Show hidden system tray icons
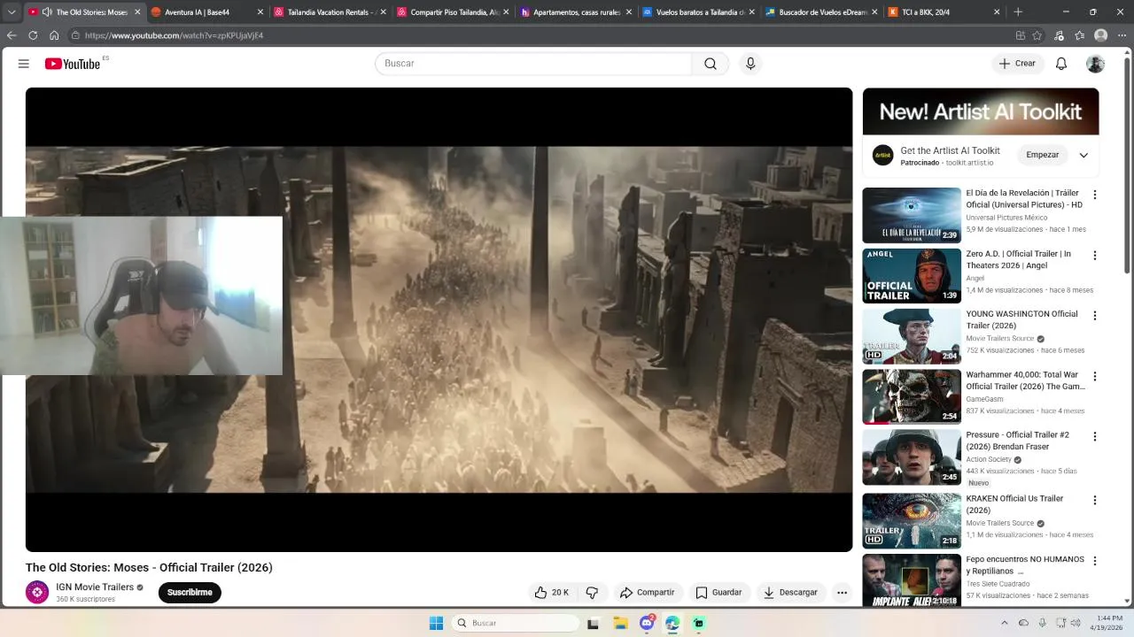Image resolution: width=1134 pixels, height=637 pixels. [1004, 623]
